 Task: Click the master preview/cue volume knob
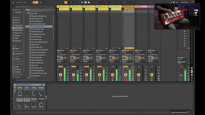click(x=181, y=79)
